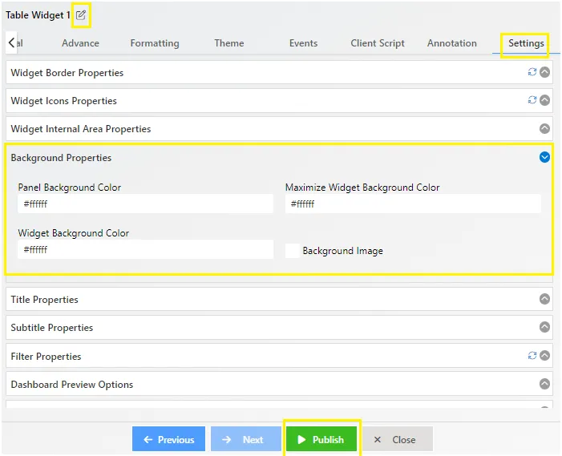Expand Subtitle Properties section arrow
This screenshot has height=456, width=562.
(x=544, y=327)
